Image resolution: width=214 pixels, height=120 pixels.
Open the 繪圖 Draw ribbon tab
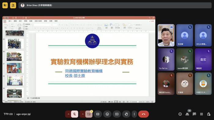tap(15, 21)
